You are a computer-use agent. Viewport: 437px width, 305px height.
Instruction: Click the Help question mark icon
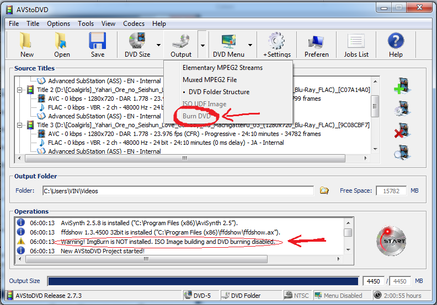(396, 41)
